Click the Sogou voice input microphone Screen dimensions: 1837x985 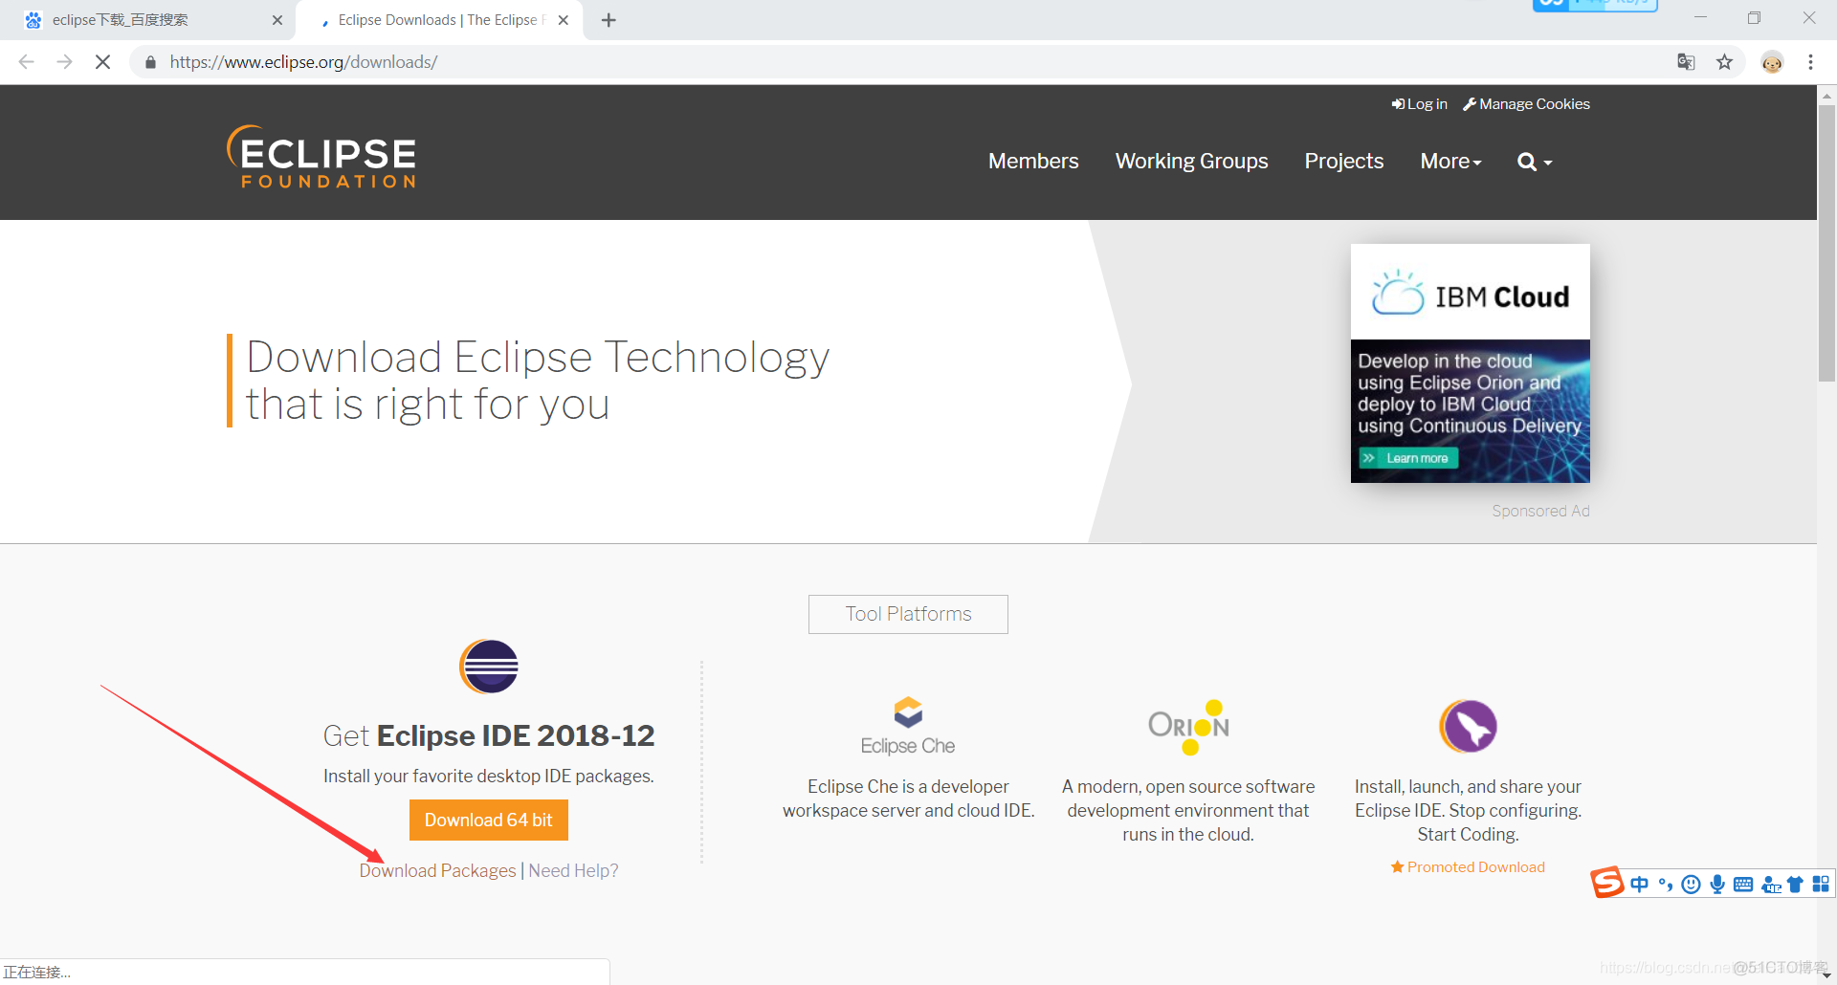click(1717, 885)
